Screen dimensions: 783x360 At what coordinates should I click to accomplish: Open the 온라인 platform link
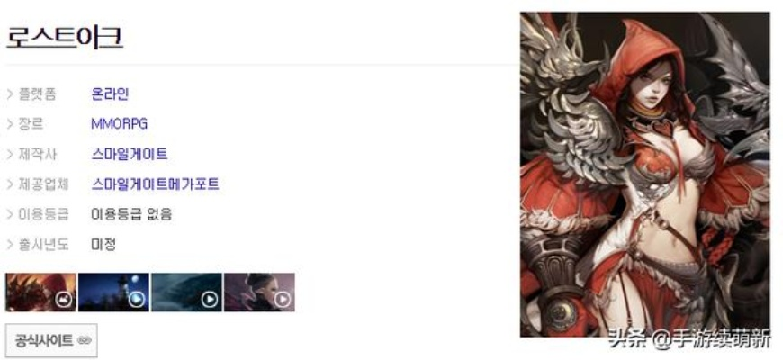pyautogui.click(x=110, y=94)
